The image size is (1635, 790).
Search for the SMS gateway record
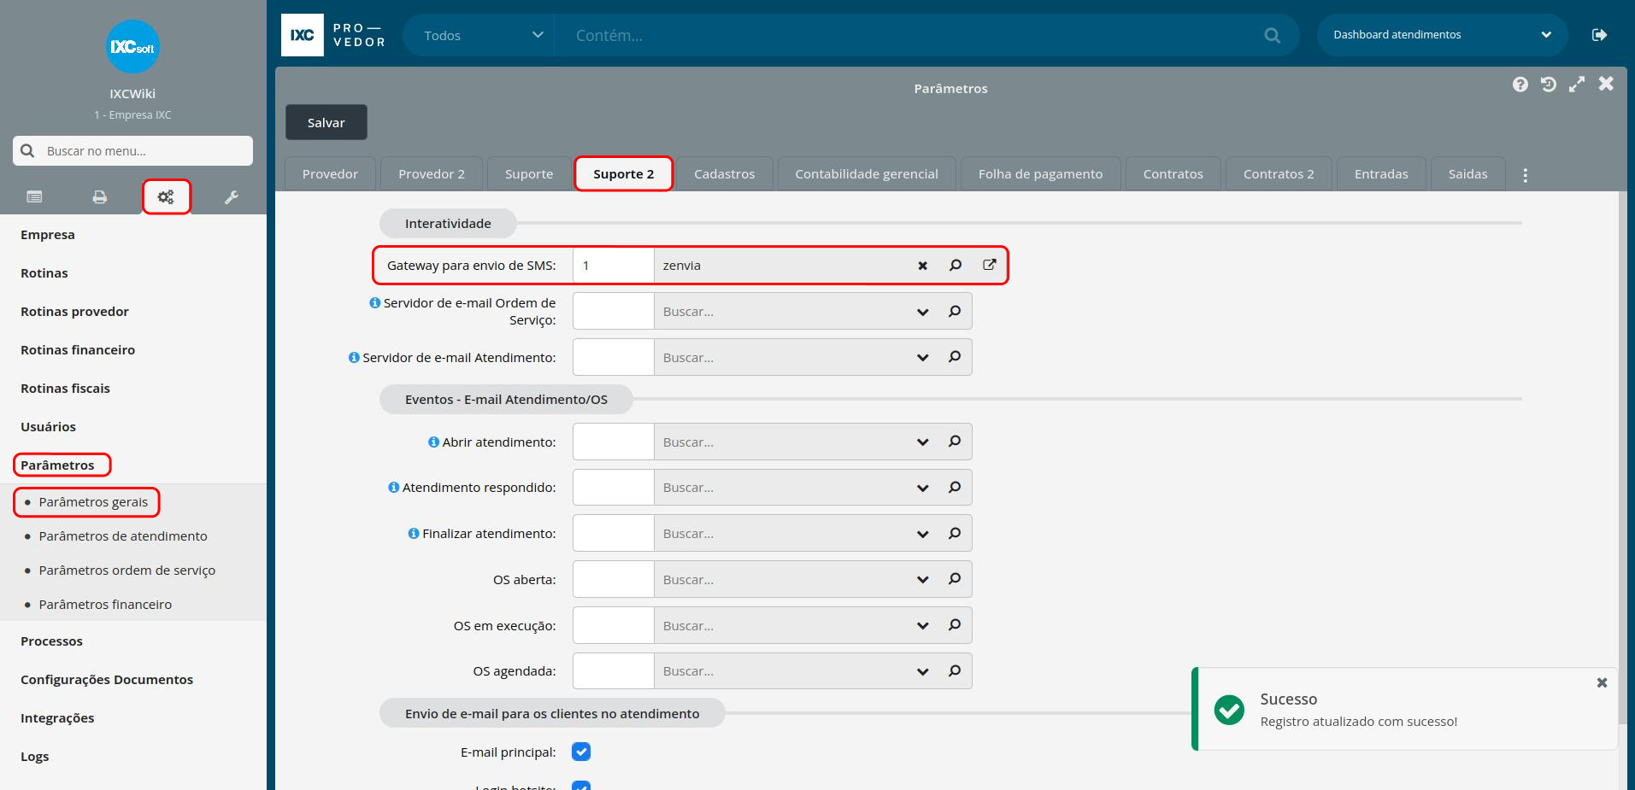pyautogui.click(x=956, y=266)
